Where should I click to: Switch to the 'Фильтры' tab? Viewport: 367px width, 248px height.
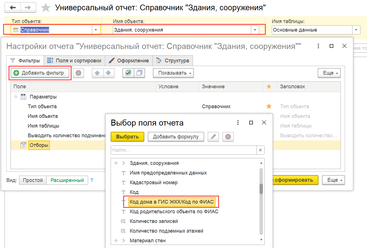coord(25,60)
